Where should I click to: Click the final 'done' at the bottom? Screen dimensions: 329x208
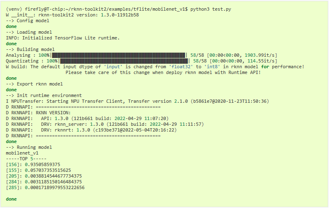12,199
